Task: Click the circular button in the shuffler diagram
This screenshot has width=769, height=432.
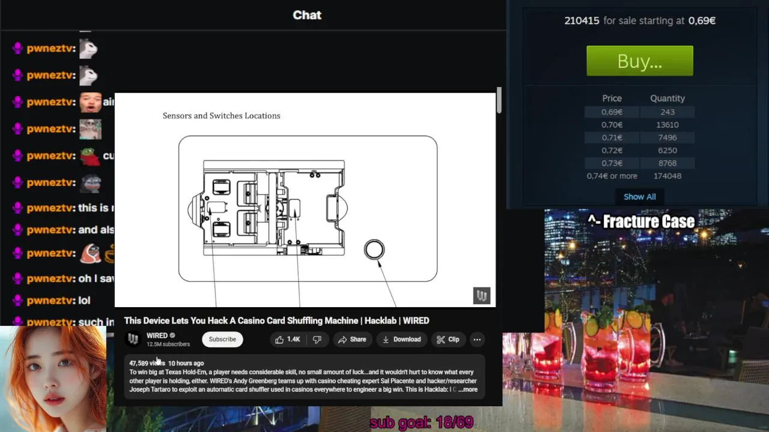Action: (374, 250)
